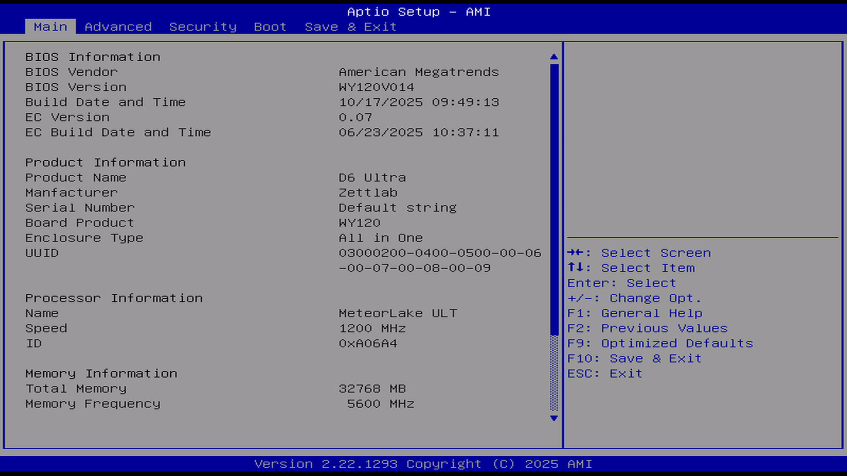Click the ESC: Exit hint

click(x=604, y=373)
